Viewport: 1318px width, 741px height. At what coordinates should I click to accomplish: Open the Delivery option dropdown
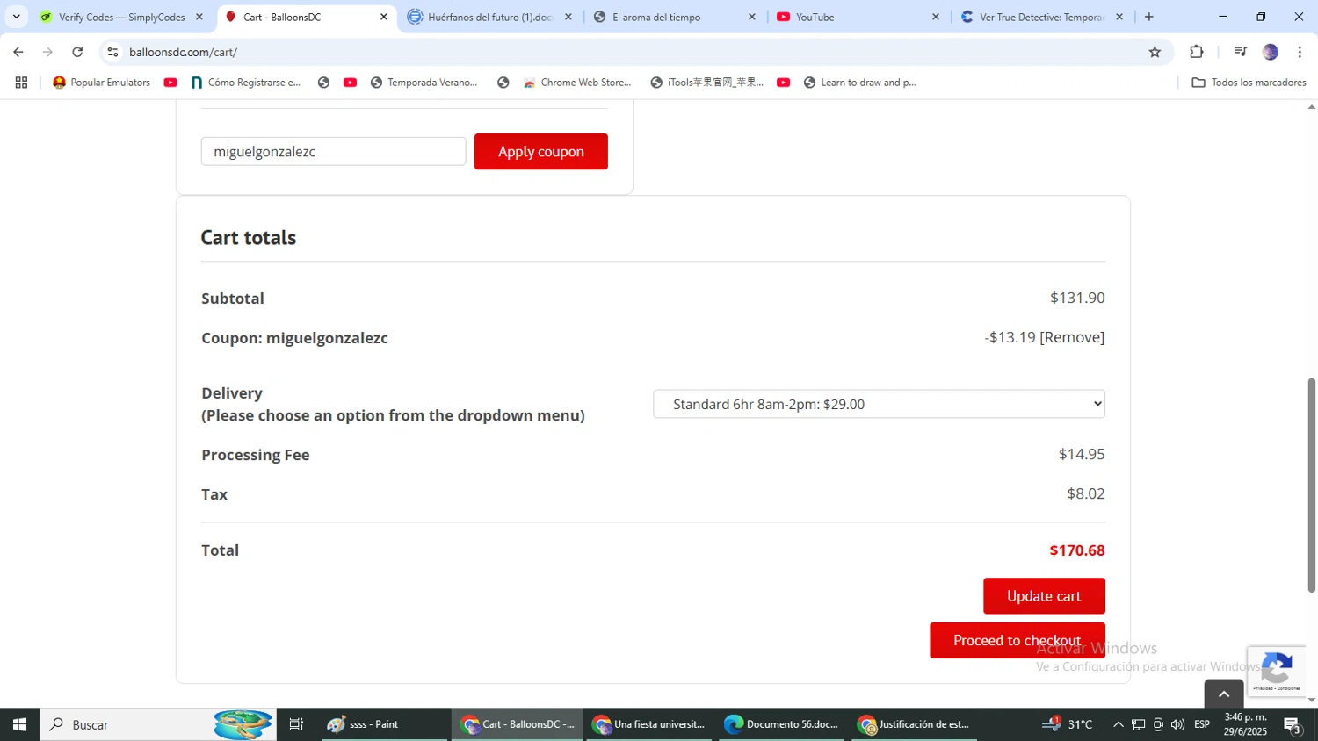pos(879,404)
